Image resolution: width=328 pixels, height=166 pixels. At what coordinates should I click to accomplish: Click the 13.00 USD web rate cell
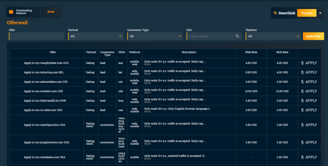[x=251, y=91]
